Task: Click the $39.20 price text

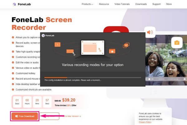Action: coord(69,100)
